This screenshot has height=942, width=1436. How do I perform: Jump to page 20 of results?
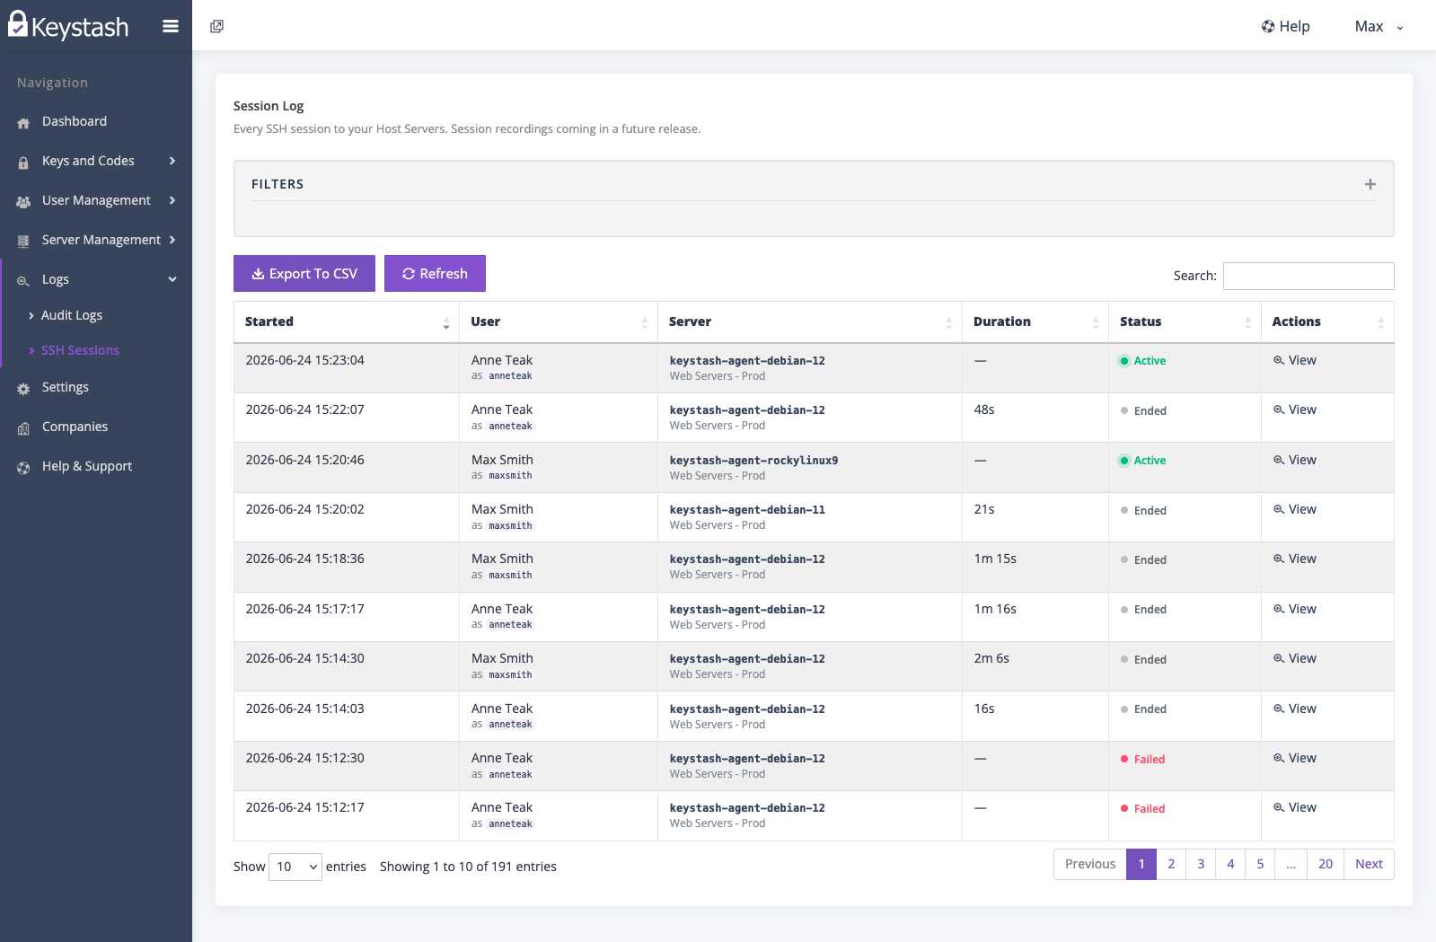pyautogui.click(x=1326, y=864)
